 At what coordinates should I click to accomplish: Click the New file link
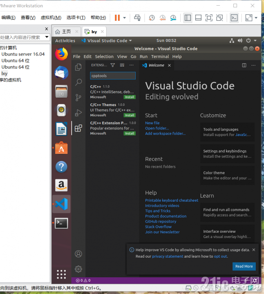[152, 123]
